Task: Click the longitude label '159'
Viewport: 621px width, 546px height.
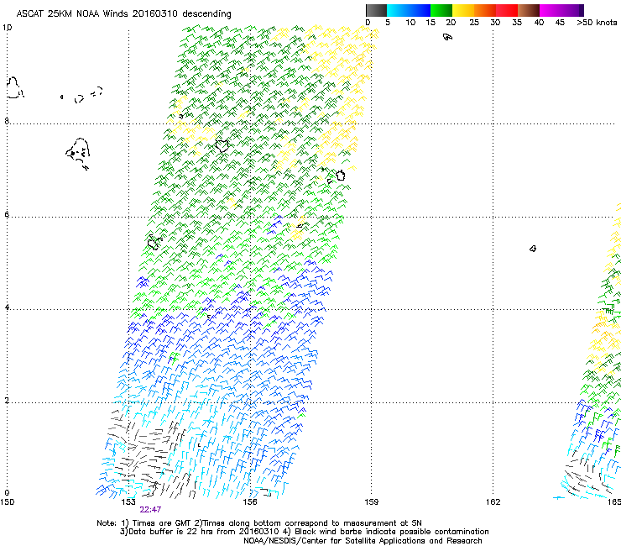Action: [372, 502]
